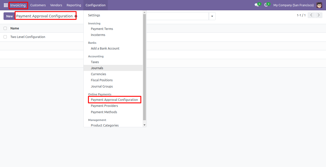This screenshot has width=326, height=167.
Task: Expand the search options dropdown arrow
Action: coord(212,16)
